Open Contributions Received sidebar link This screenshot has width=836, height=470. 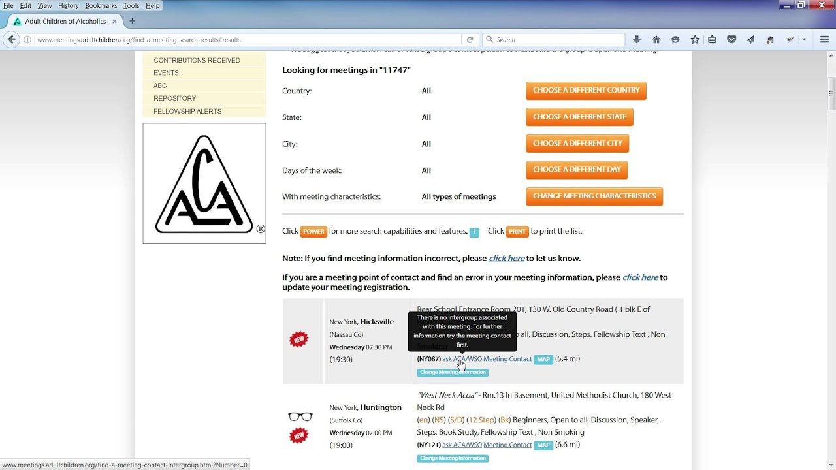point(197,60)
